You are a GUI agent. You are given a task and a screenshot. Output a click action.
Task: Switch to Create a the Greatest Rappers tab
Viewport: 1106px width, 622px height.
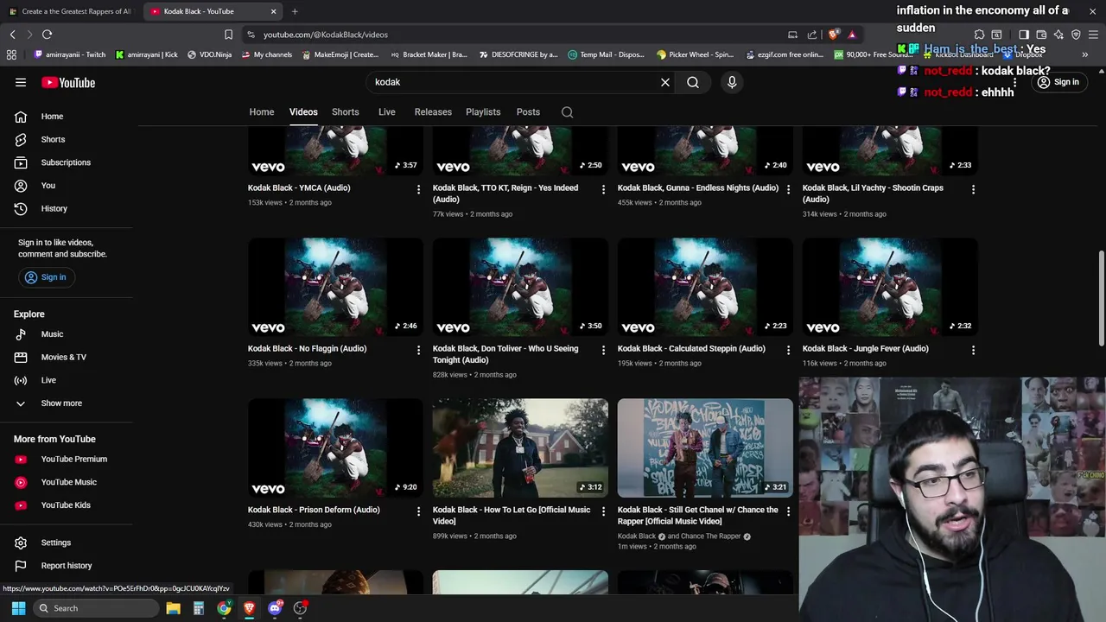(x=71, y=11)
